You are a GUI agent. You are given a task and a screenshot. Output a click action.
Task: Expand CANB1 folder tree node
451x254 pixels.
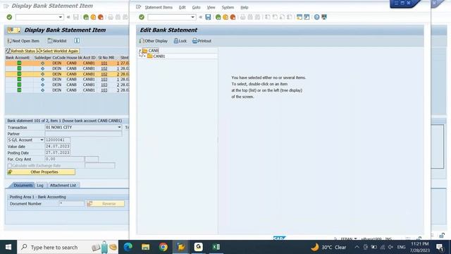tap(144, 56)
